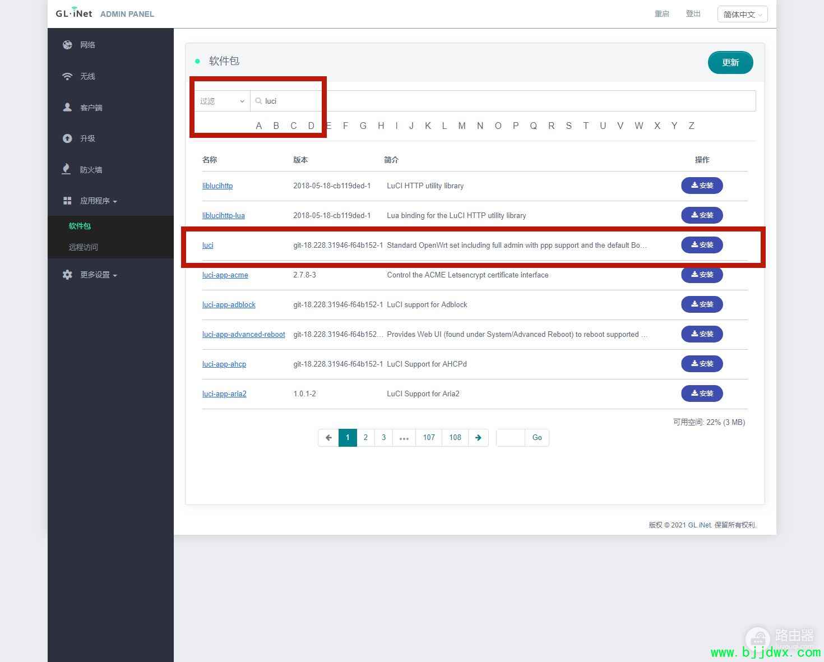824x662 pixels.
Task: Select current page 1
Action: 348,438
